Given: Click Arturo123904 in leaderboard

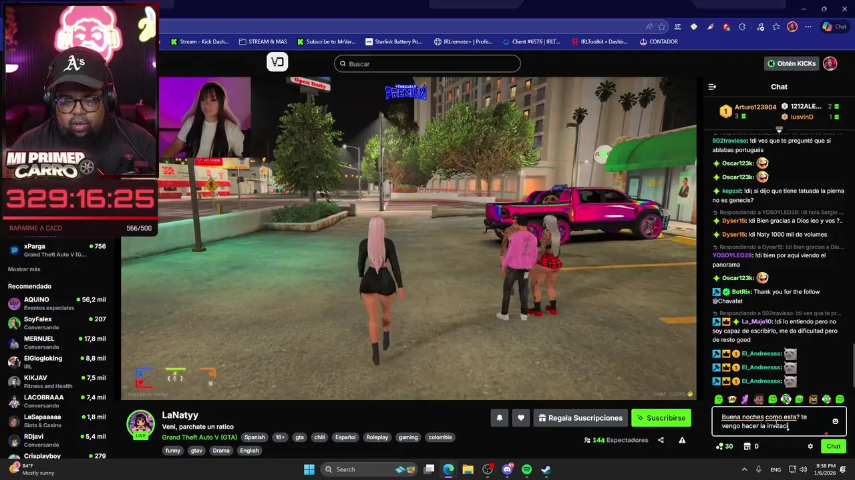Looking at the screenshot, I should click(755, 107).
